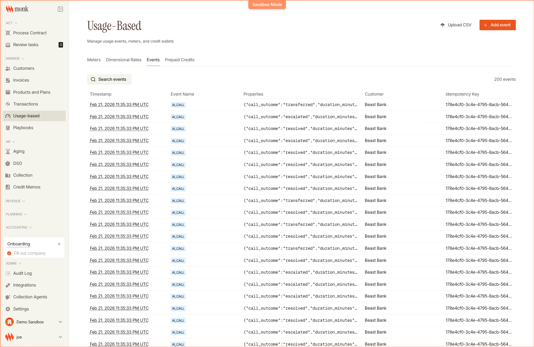This screenshot has width=534, height=347.
Task: Click the Aging hourglass icon
Action: 8,151
